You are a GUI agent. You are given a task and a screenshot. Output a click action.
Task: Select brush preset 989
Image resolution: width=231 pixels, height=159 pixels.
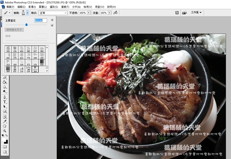[x=42, y=49]
